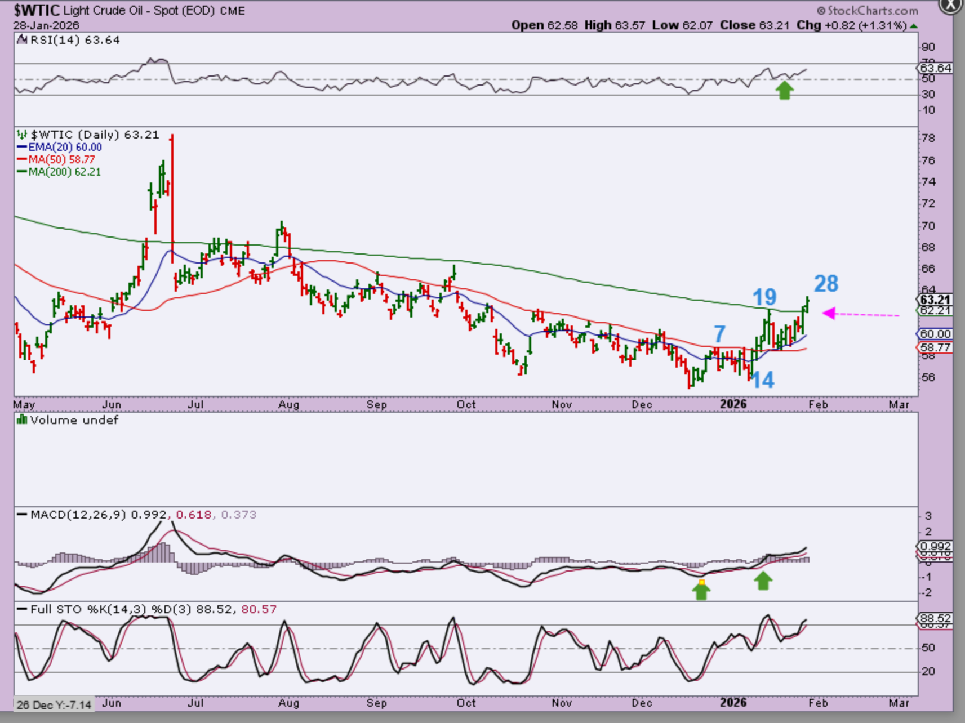Click the MACD(12,26,9) indicator label
This screenshot has width=965, height=723.
click(78, 515)
